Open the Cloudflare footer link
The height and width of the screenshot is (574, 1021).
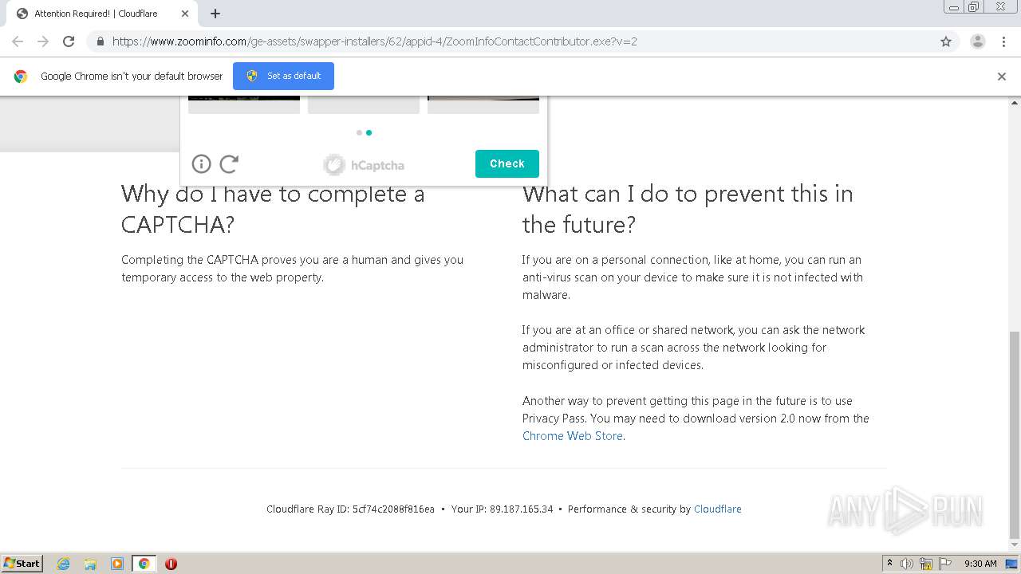point(718,509)
